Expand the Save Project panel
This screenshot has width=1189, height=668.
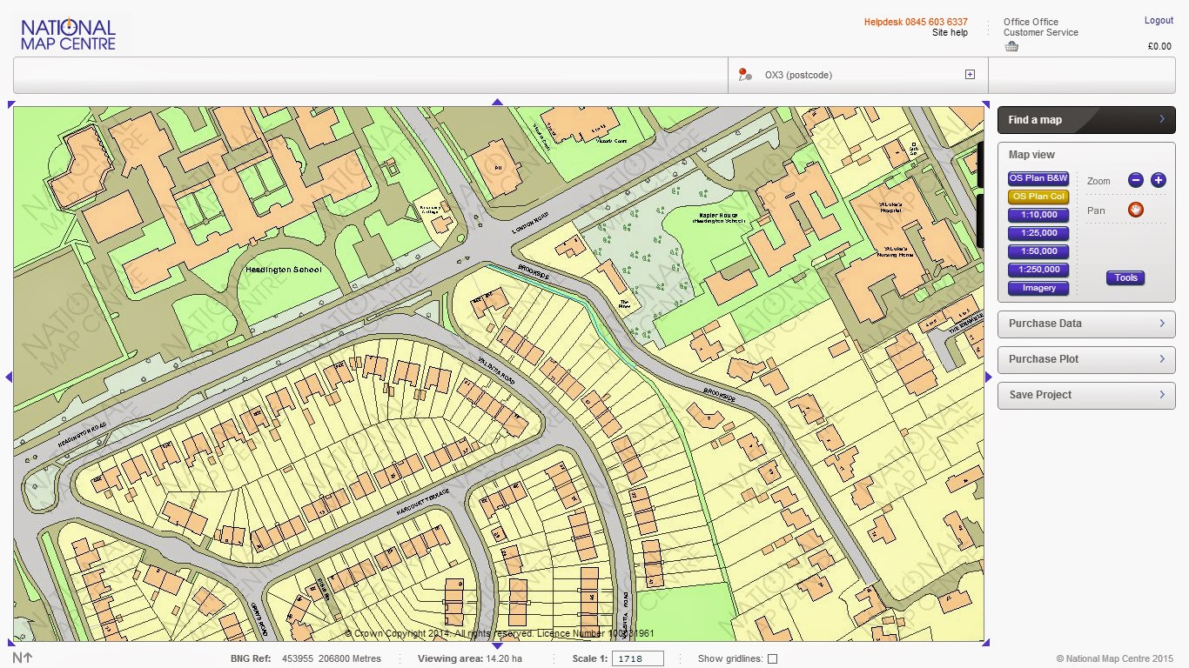1085,395
